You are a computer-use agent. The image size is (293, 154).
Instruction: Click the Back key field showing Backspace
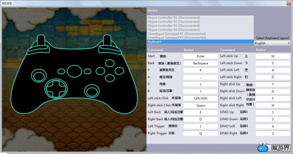click(x=201, y=63)
